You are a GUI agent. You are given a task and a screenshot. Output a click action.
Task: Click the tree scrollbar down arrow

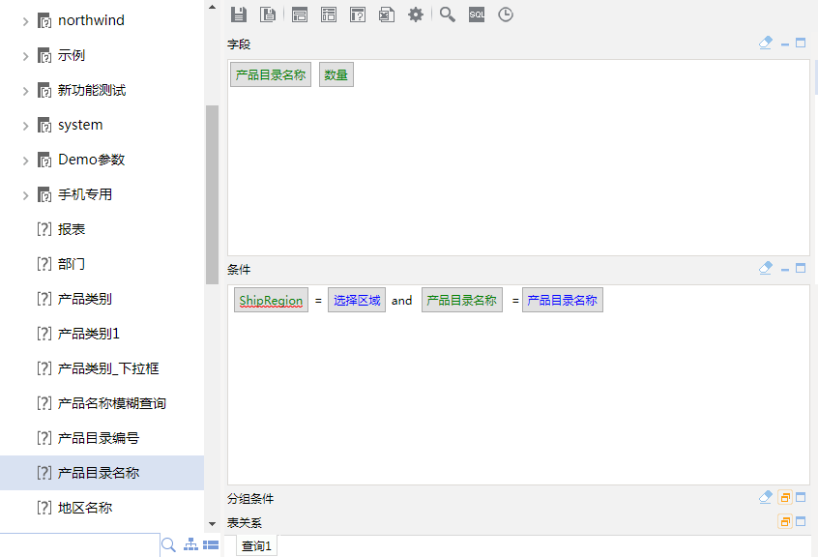tap(213, 523)
